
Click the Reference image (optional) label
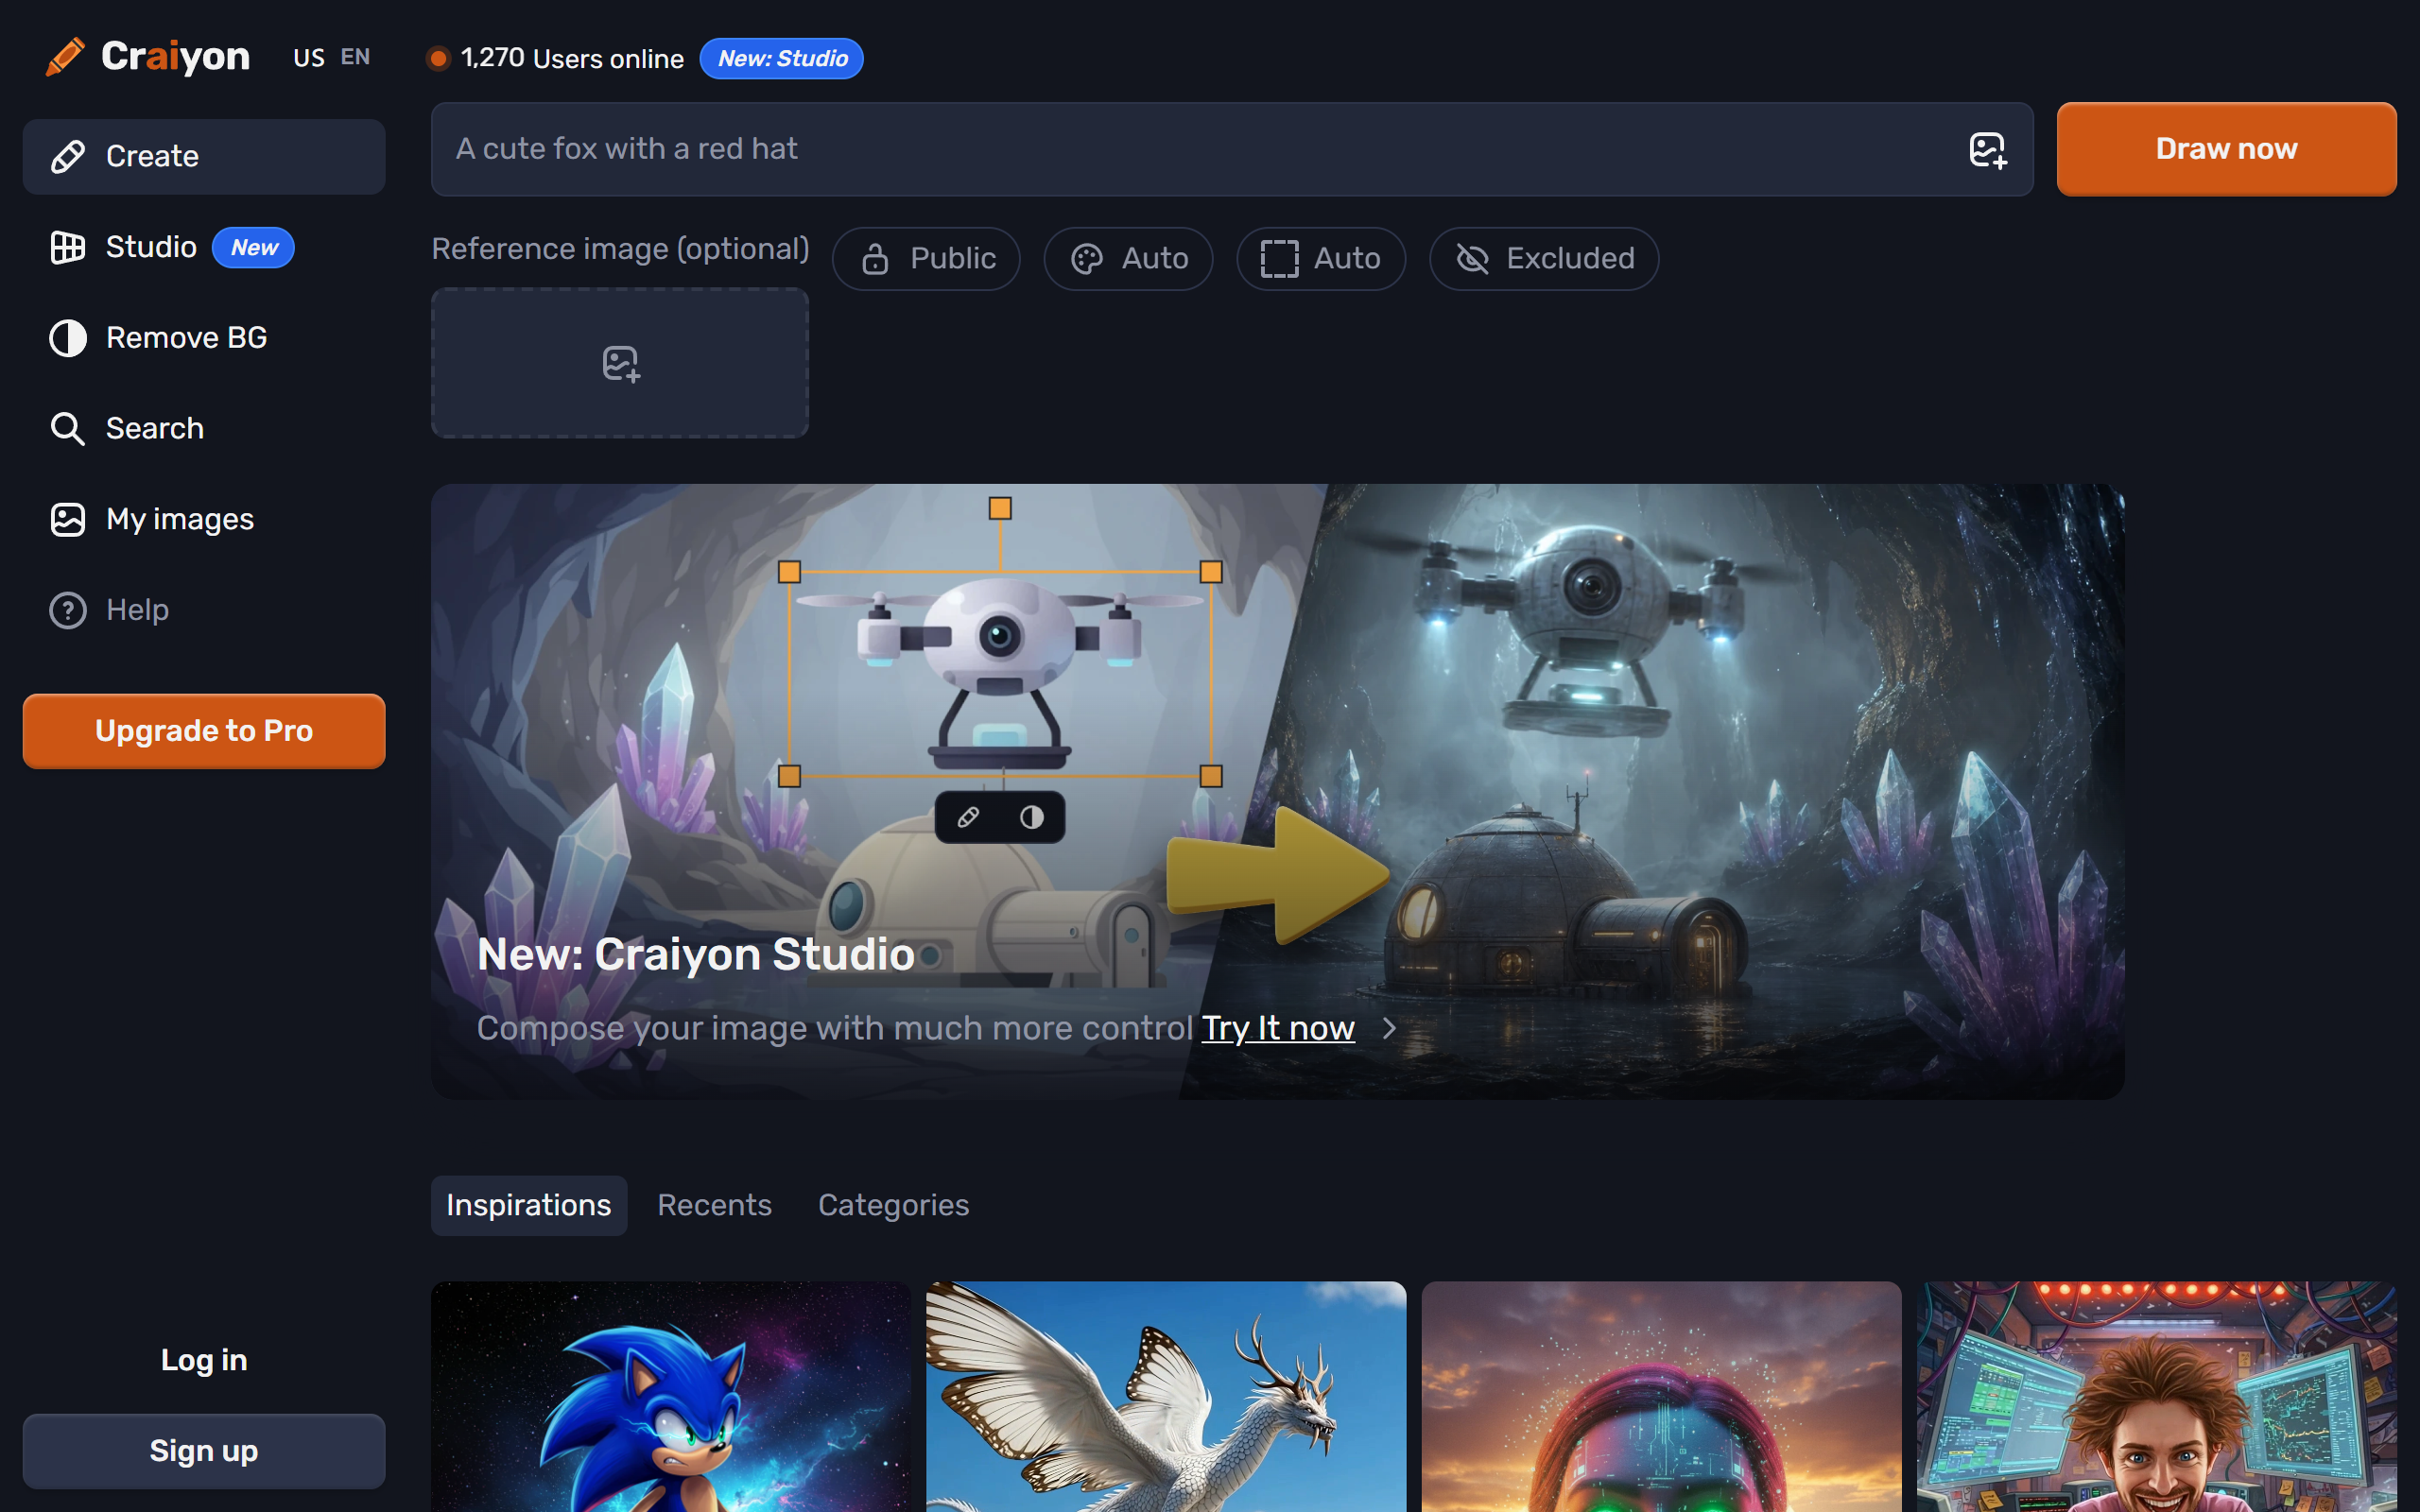click(620, 249)
